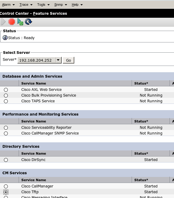Viewport: 174px width, 198px height.
Task: Select Cisco TAPS Service radio button
Action: [x=6, y=101]
